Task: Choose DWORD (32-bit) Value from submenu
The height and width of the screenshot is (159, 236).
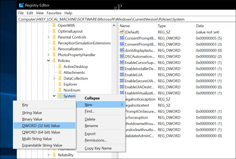Action: point(44,126)
